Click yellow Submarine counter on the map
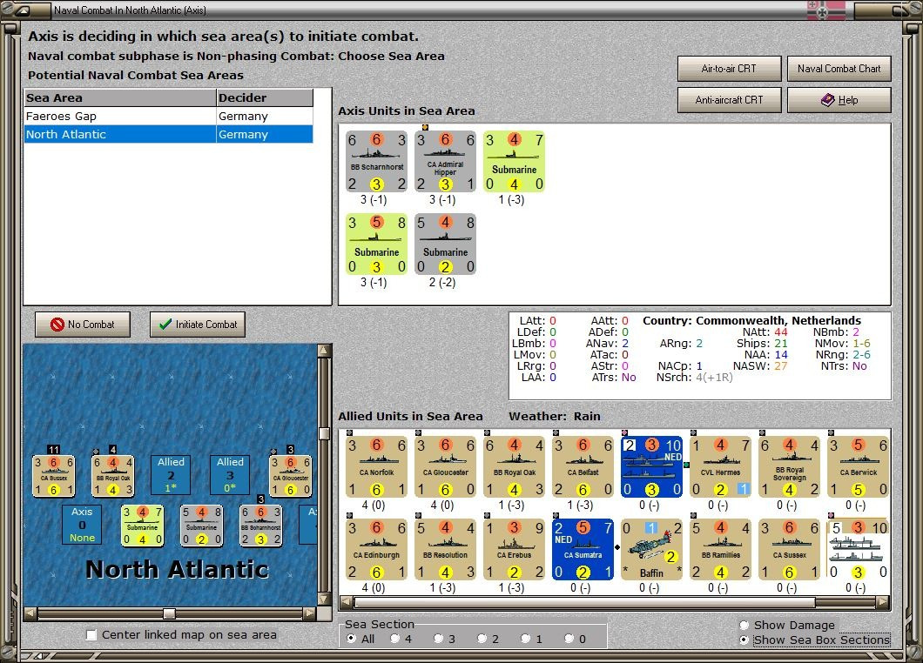The image size is (923, 663). [143, 526]
